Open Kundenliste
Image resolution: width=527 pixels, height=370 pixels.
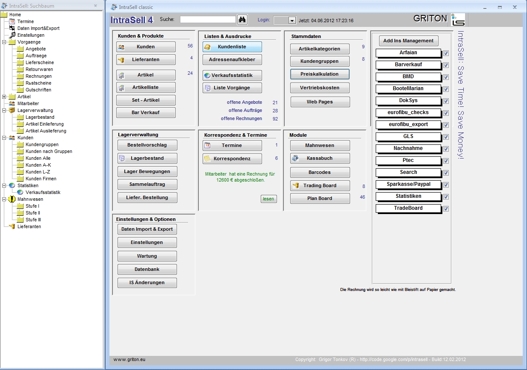[232, 47]
